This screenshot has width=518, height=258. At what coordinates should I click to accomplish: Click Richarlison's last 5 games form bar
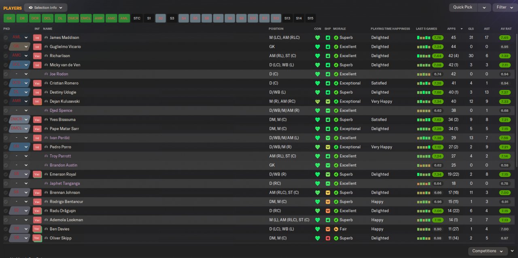(424, 56)
